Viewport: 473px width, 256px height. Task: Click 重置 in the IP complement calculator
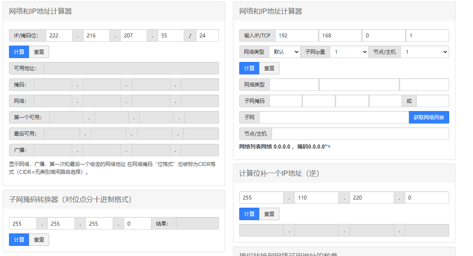(269, 214)
